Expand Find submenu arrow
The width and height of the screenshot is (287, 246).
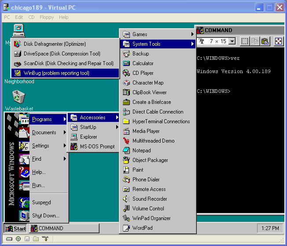(x=65, y=159)
